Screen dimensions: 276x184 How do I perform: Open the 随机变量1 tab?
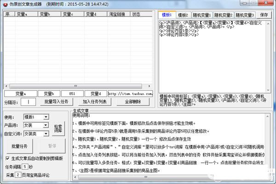[202, 15]
